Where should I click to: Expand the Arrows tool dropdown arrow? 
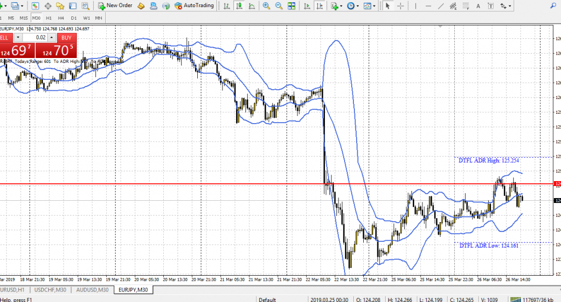pos(510,5)
